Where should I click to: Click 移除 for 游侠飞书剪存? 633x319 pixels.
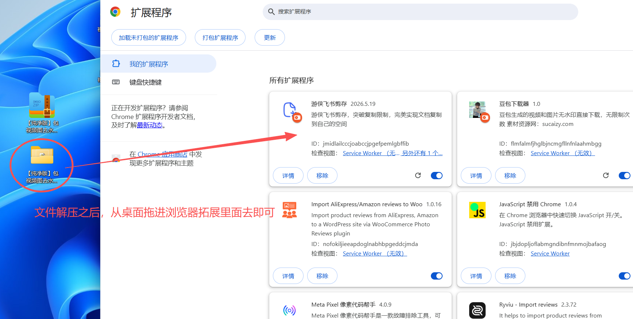(322, 176)
